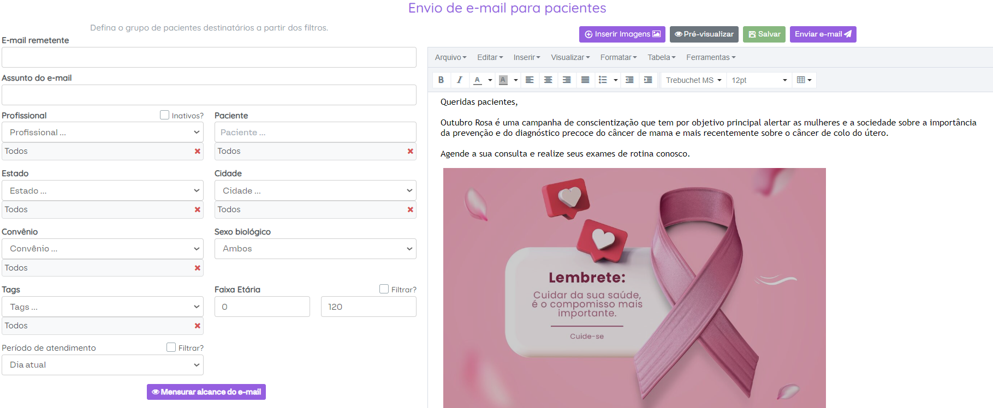Enable the Inativos checkbox
Screen dimensions: 993x408
click(x=164, y=115)
